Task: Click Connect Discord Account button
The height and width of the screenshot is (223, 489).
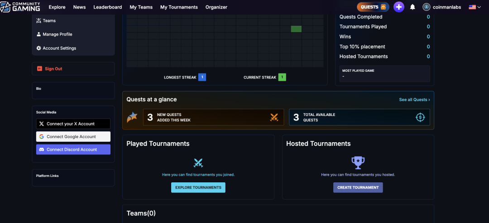Action: tap(73, 149)
